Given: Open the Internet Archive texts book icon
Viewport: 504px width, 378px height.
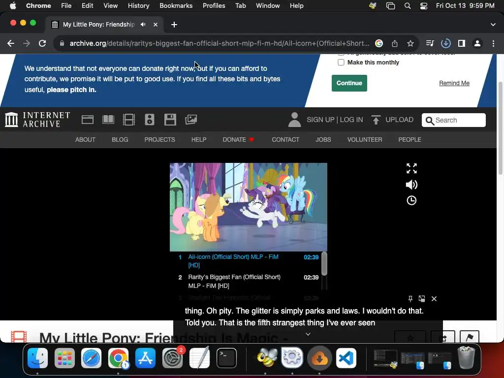Looking at the screenshot, I should point(108,120).
